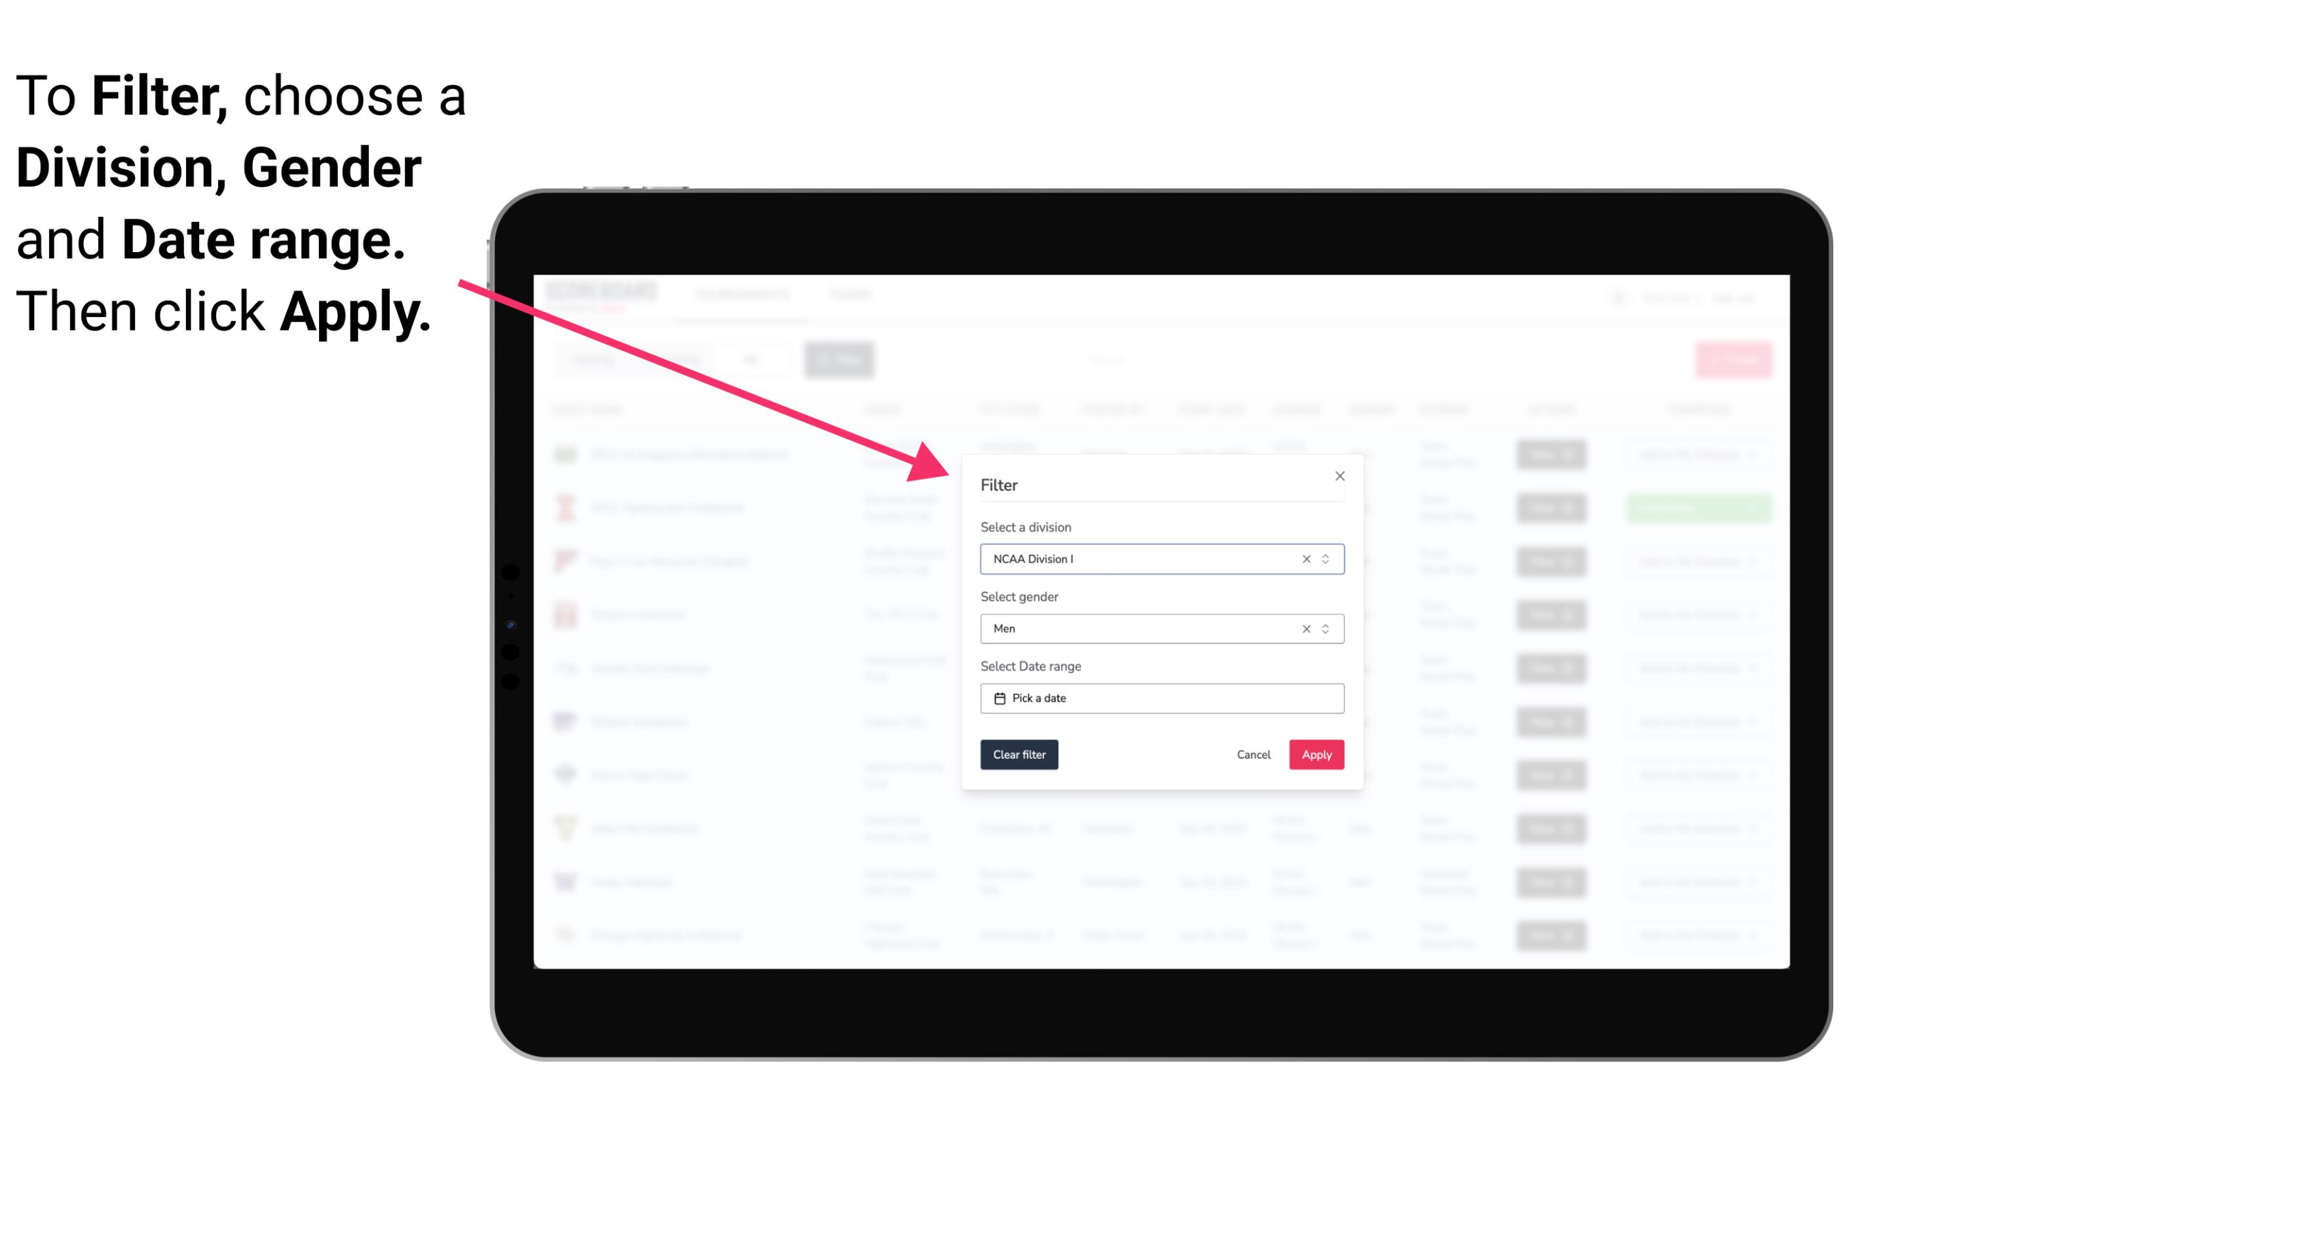Click the Cancel button to dismiss dialog
2320x1248 pixels.
[1254, 755]
